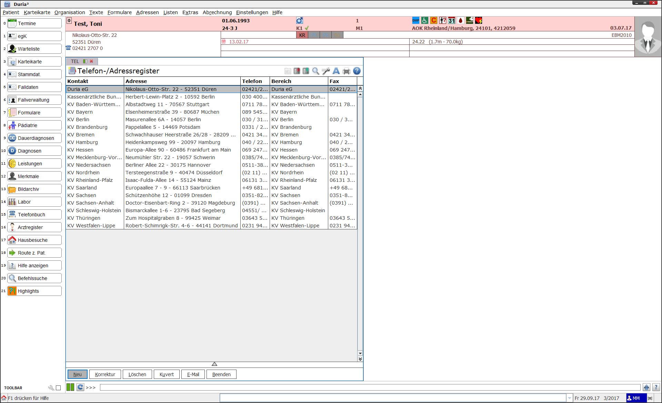
Task: Click the person with question mark icon
Action: [443, 21]
